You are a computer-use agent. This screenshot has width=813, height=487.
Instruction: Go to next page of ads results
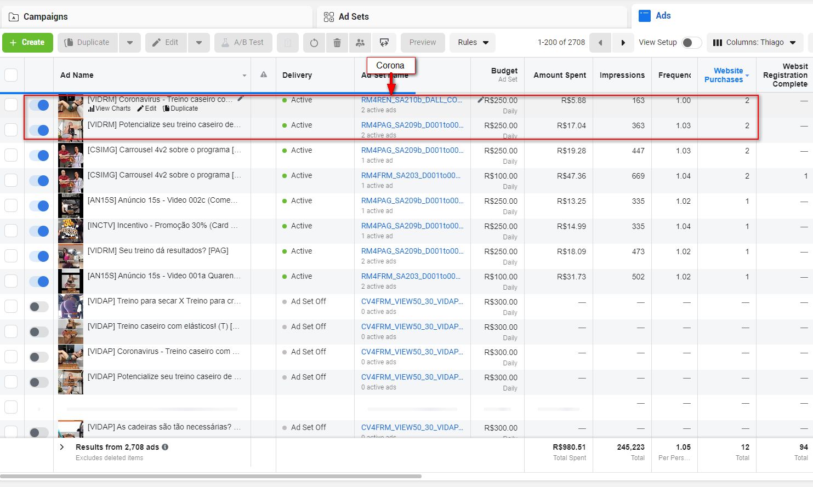[623, 43]
